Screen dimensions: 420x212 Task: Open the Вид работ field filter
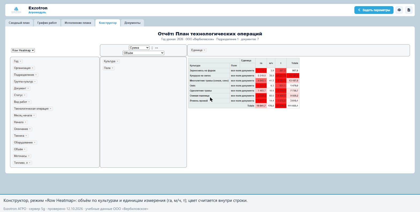click(x=29, y=102)
